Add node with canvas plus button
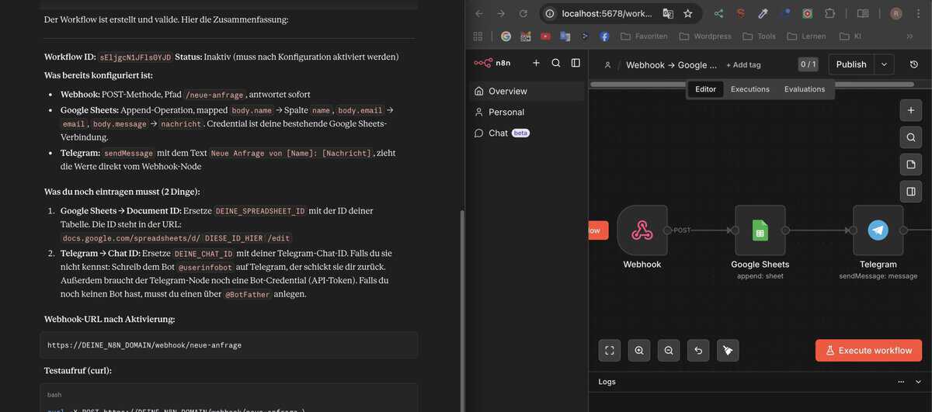Image resolution: width=932 pixels, height=412 pixels. (911, 110)
